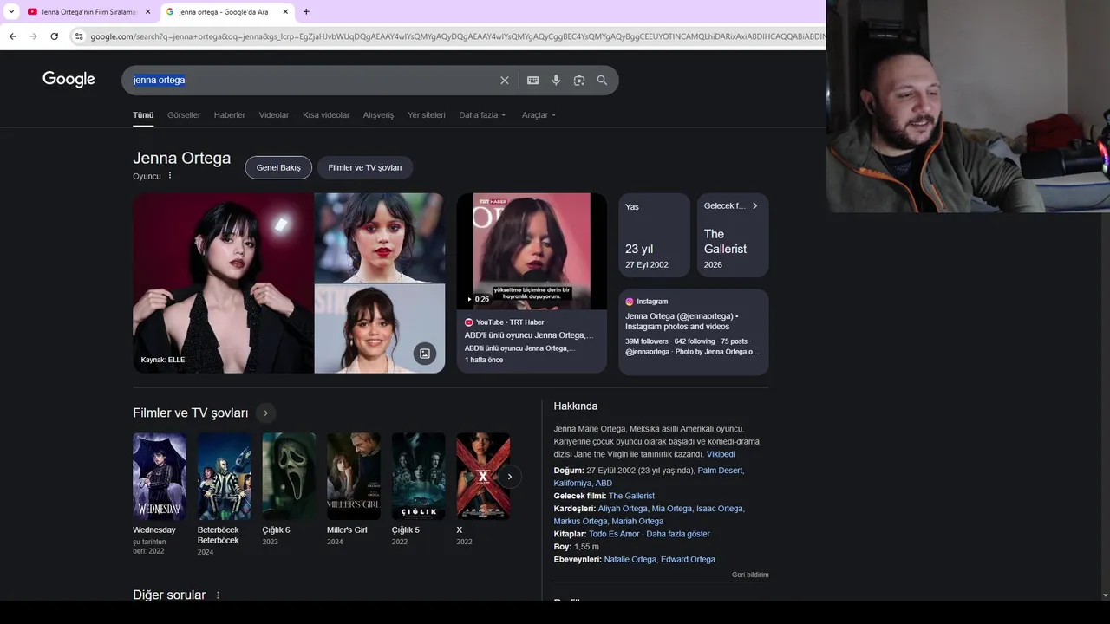Clear the search box with X icon

pyautogui.click(x=505, y=80)
